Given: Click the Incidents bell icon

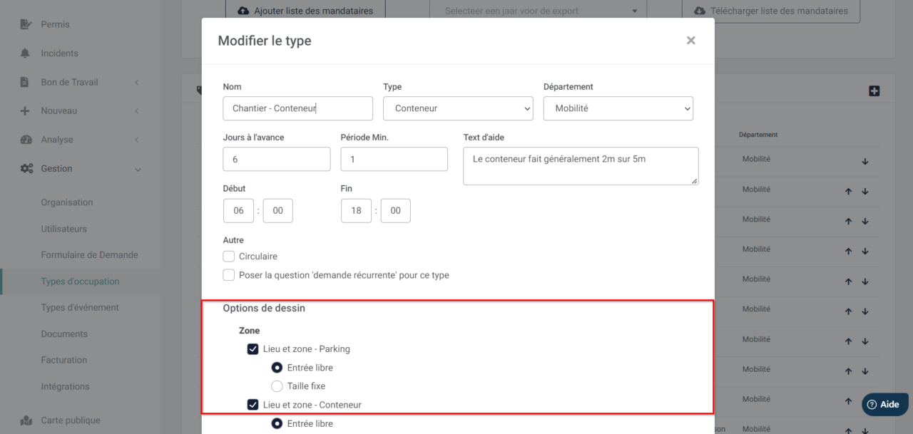Looking at the screenshot, I should 26,53.
